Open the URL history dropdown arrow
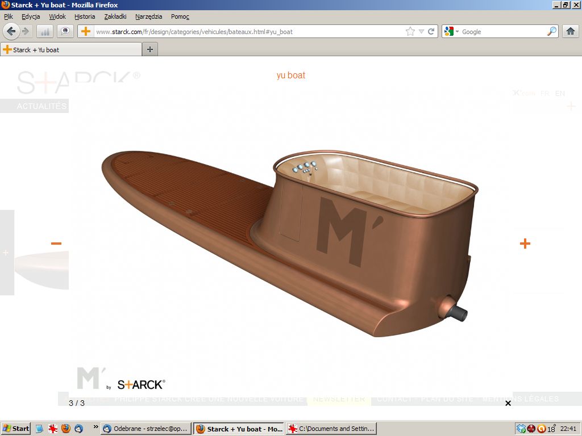 pyautogui.click(x=421, y=32)
